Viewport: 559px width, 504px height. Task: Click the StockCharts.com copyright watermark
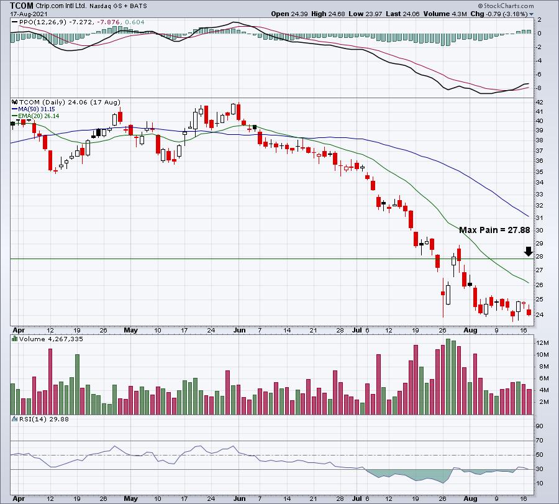tap(529, 5)
